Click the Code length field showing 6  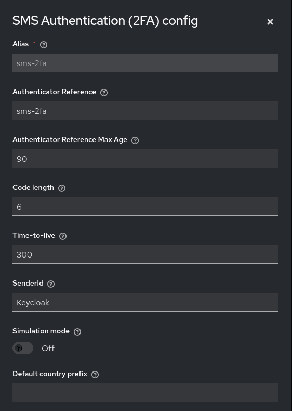point(145,207)
